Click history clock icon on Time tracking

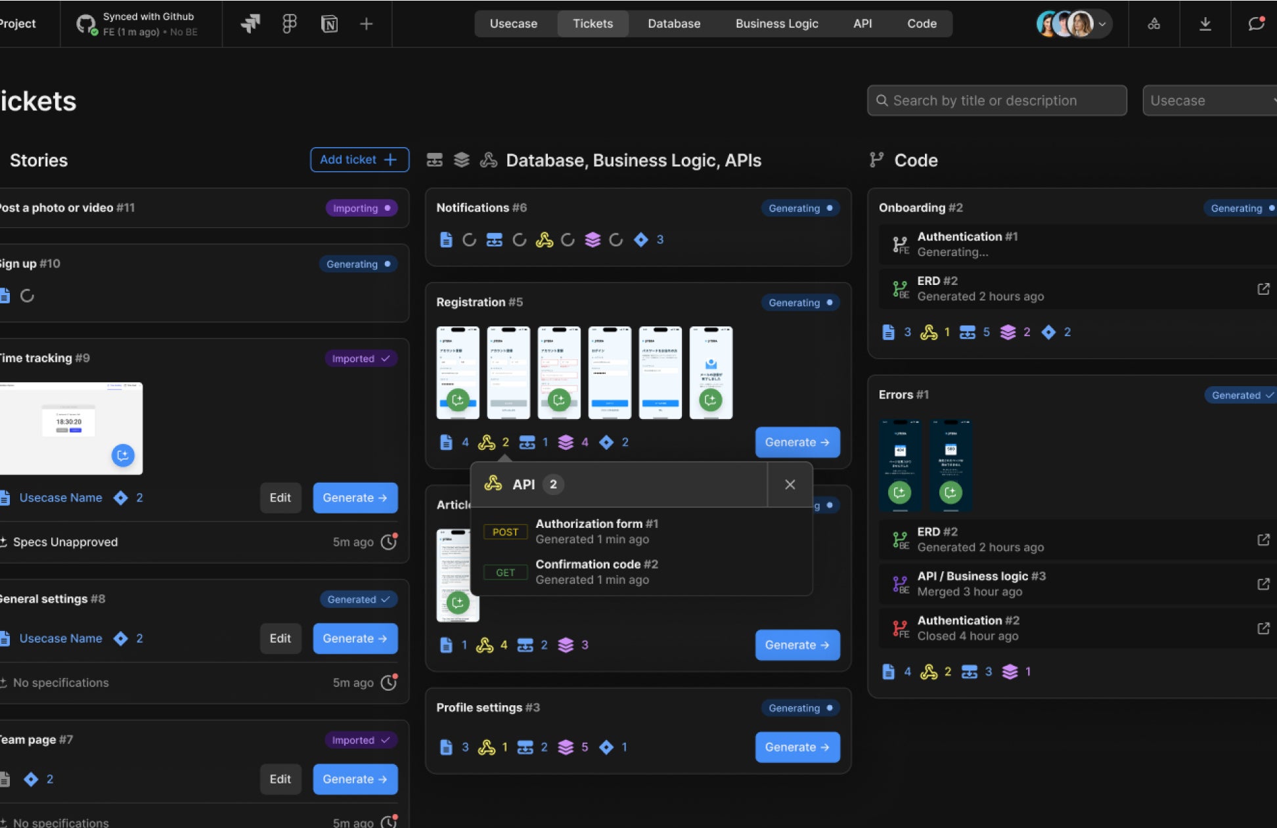(x=389, y=542)
